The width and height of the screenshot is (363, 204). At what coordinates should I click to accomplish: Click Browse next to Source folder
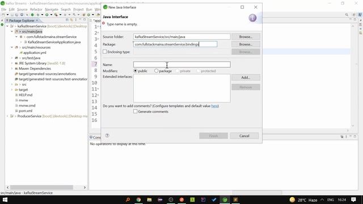click(246, 37)
